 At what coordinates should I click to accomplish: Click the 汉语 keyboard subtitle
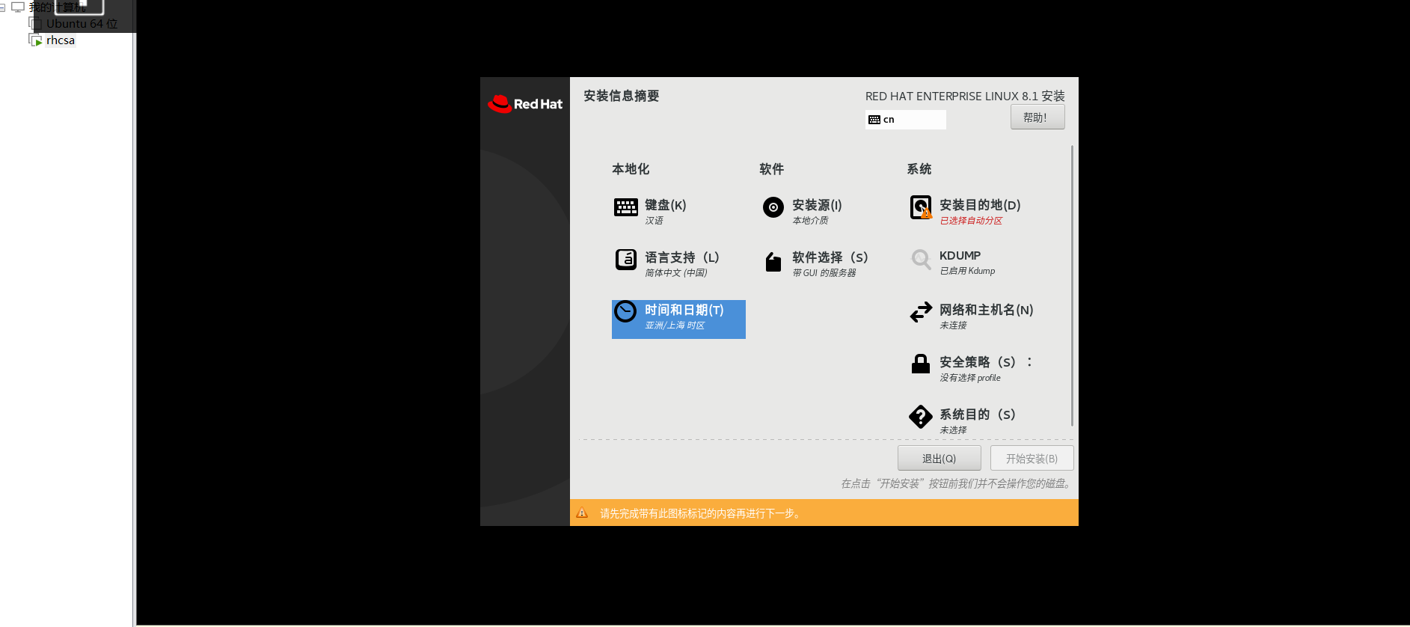[654, 221]
